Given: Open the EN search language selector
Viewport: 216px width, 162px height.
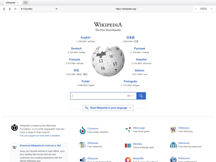Looking at the screenshot, I should 130,96.
